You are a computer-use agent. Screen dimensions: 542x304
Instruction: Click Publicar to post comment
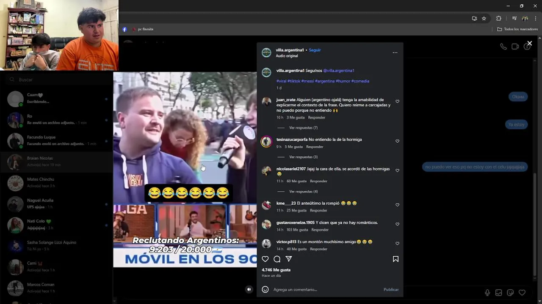[x=391, y=290]
